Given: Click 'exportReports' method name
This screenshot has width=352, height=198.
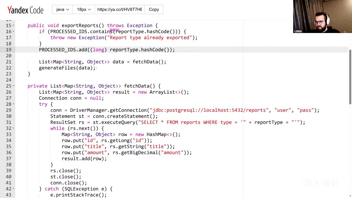Looking at the screenshot, I should 80,26.
